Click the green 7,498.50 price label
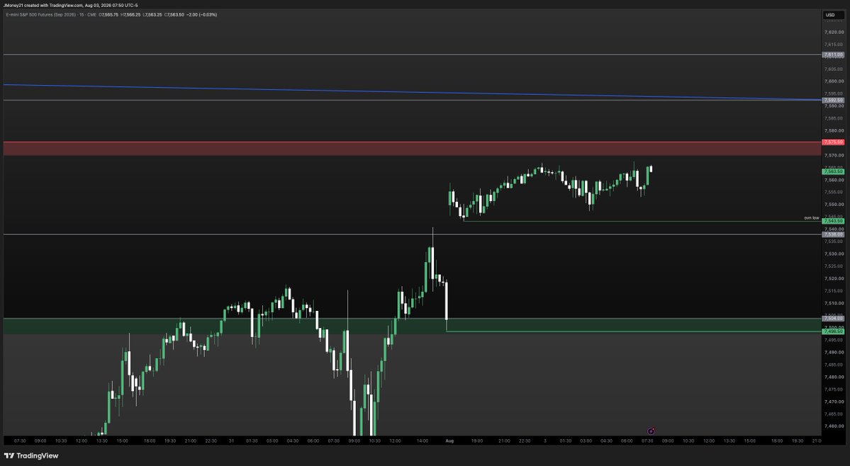This screenshot has width=850, height=466. (x=833, y=331)
